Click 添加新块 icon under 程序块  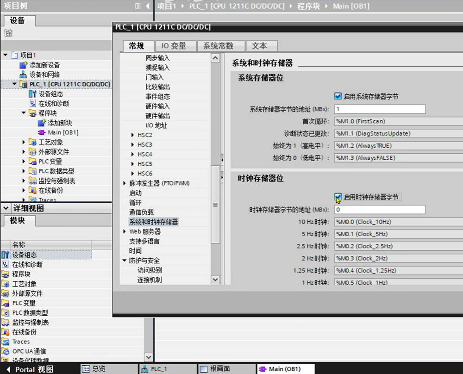tap(43, 123)
